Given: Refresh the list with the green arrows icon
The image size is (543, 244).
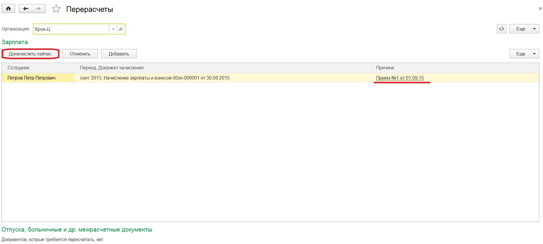Looking at the screenshot, I should [x=502, y=29].
